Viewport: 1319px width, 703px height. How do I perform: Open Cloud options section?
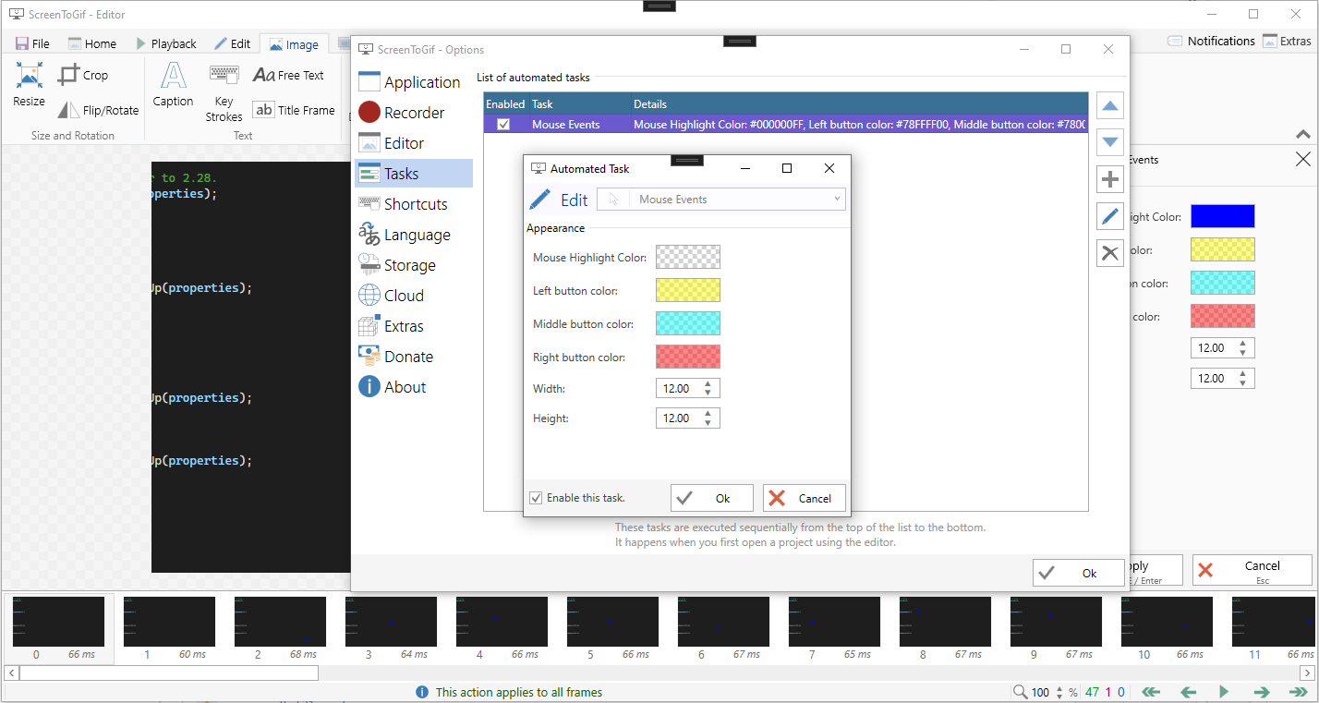413,296
